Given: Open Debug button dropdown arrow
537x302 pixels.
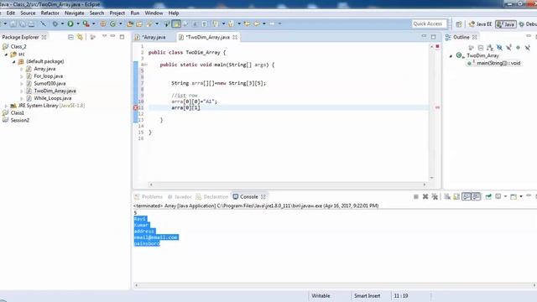Looking at the screenshot, I should [62, 23].
